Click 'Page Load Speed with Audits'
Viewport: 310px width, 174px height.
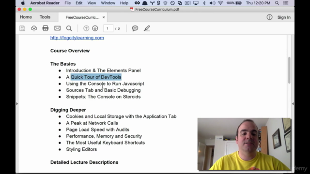pos(98,130)
